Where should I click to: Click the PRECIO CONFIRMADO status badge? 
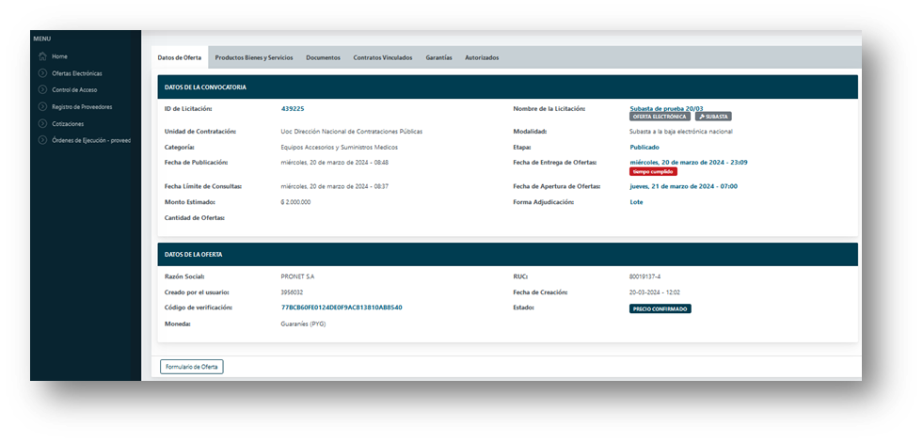(660, 308)
